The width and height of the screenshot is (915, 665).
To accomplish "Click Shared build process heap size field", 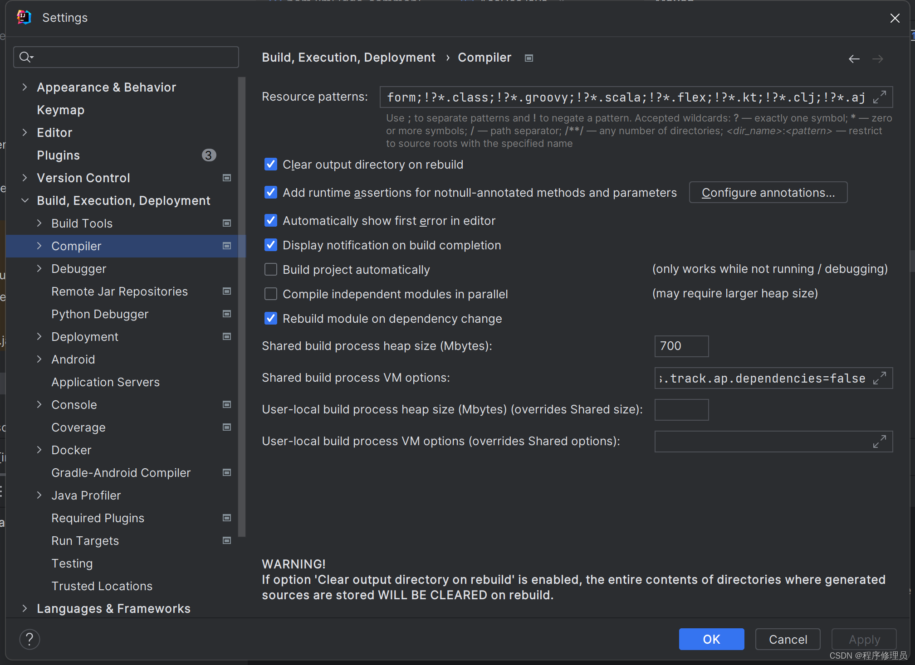I will coord(681,346).
